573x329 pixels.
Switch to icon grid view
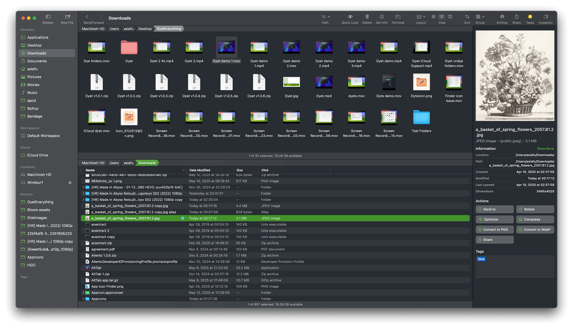tap(434, 17)
